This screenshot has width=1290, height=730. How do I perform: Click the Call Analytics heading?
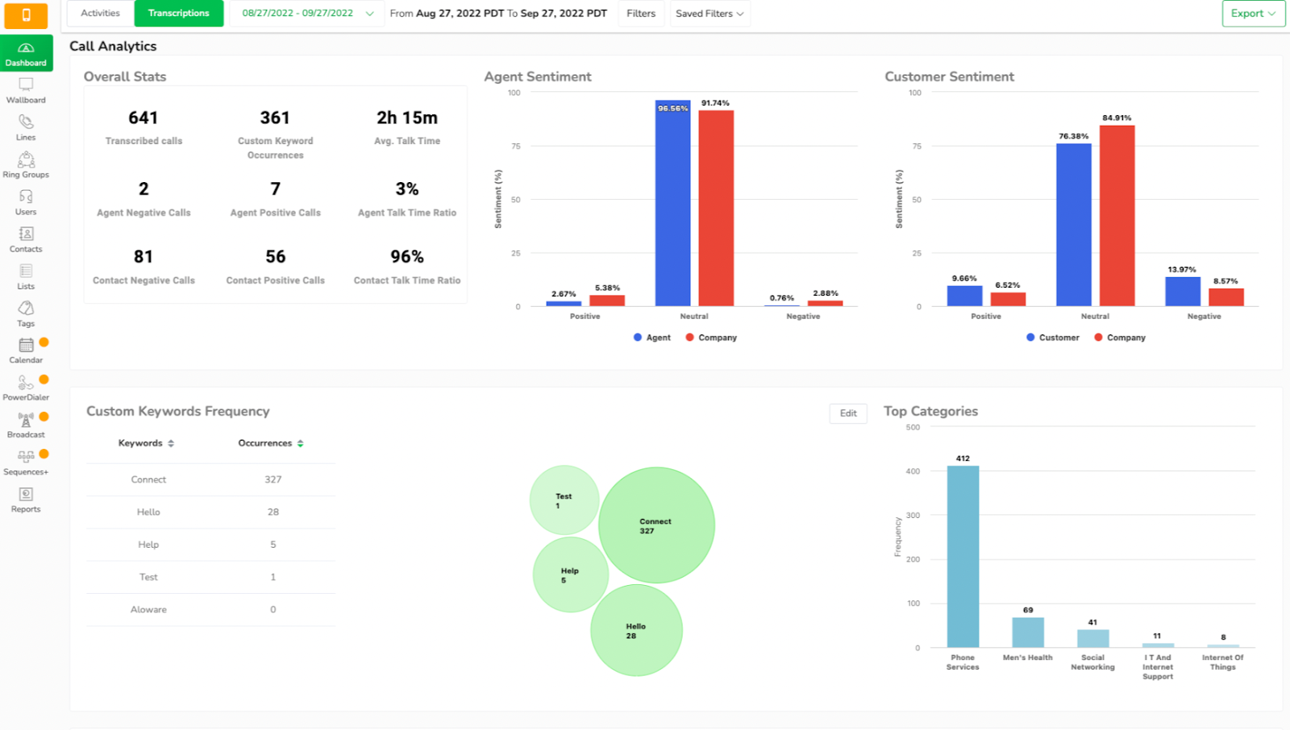click(x=113, y=46)
